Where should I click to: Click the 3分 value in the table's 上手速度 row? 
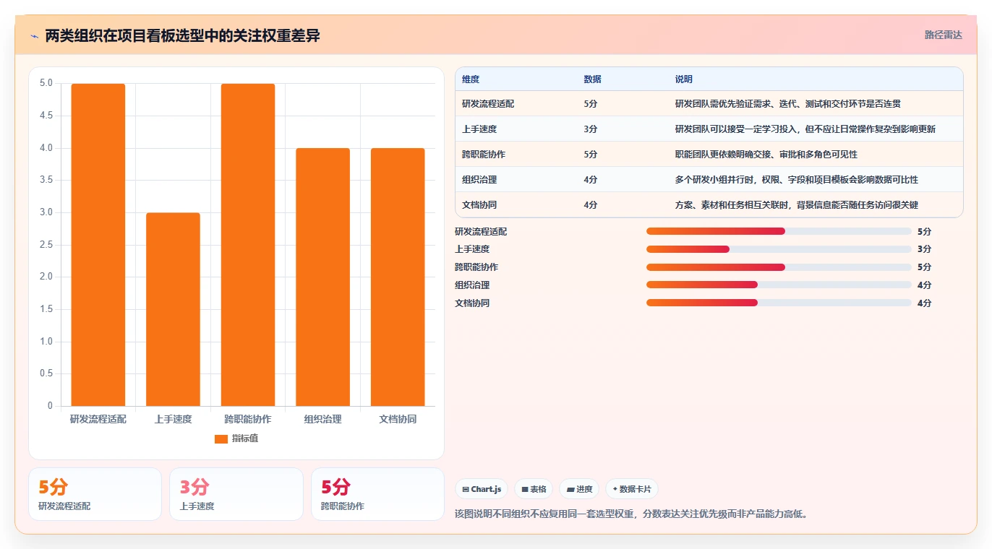pos(591,129)
